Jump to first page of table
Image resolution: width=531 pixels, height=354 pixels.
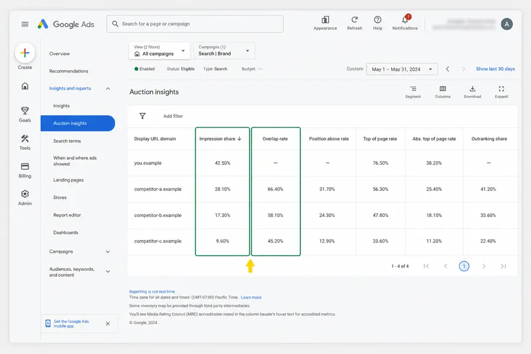(x=427, y=266)
